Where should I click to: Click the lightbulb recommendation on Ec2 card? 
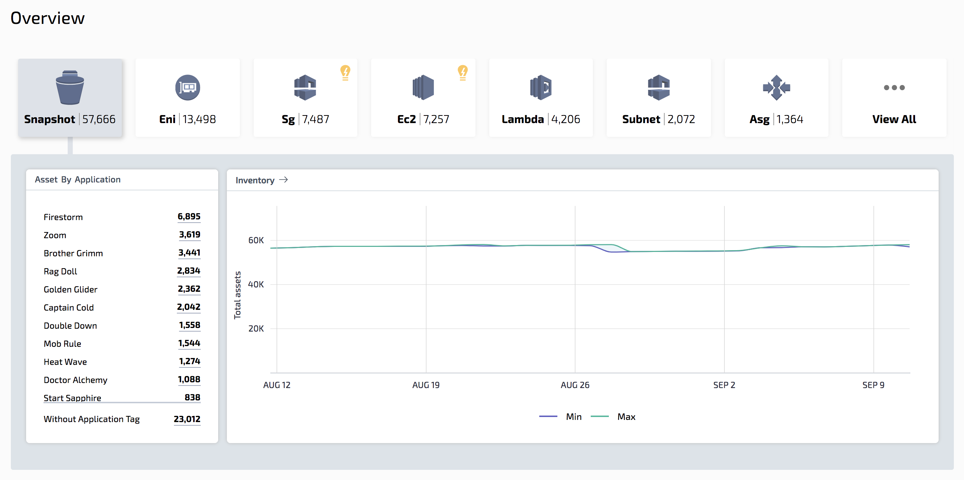(x=462, y=72)
